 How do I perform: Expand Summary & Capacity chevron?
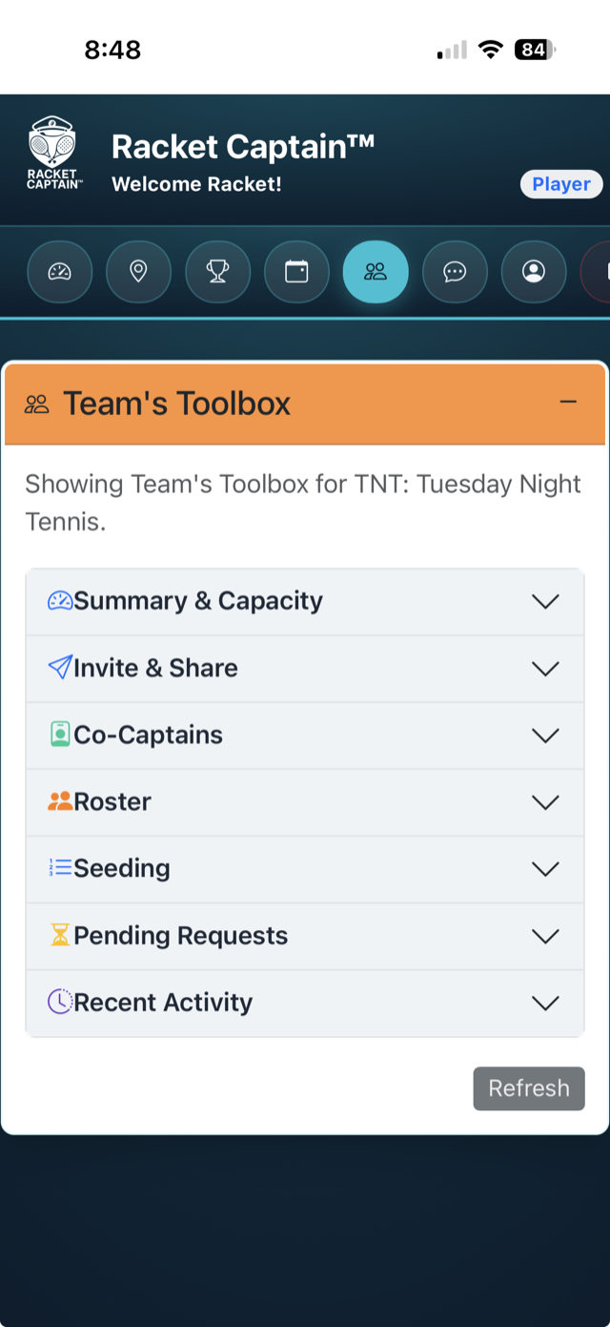[x=545, y=602]
